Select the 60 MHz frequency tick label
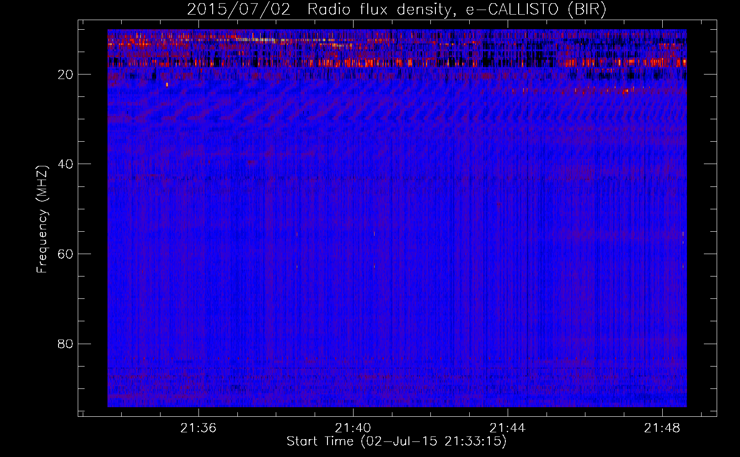This screenshot has height=457, width=740. point(66,254)
